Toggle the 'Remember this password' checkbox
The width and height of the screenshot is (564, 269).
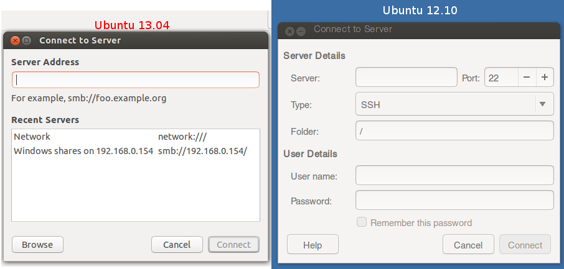tap(362, 222)
